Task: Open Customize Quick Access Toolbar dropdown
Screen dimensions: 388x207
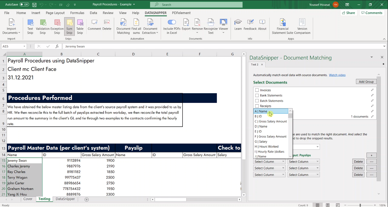Action: (x=75, y=5)
